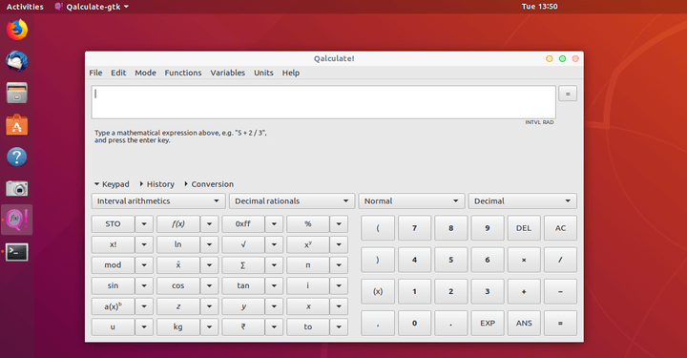Open the Help menu in Qalculate
The width and height of the screenshot is (687, 358).
pos(291,73)
